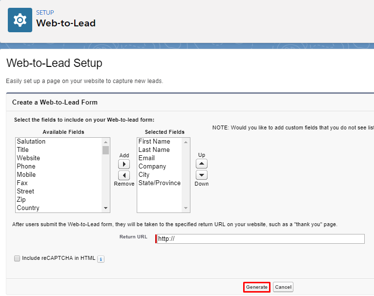Select Email in Selected Fields
Viewport: 374px width, 296px height.
pyautogui.click(x=146, y=158)
